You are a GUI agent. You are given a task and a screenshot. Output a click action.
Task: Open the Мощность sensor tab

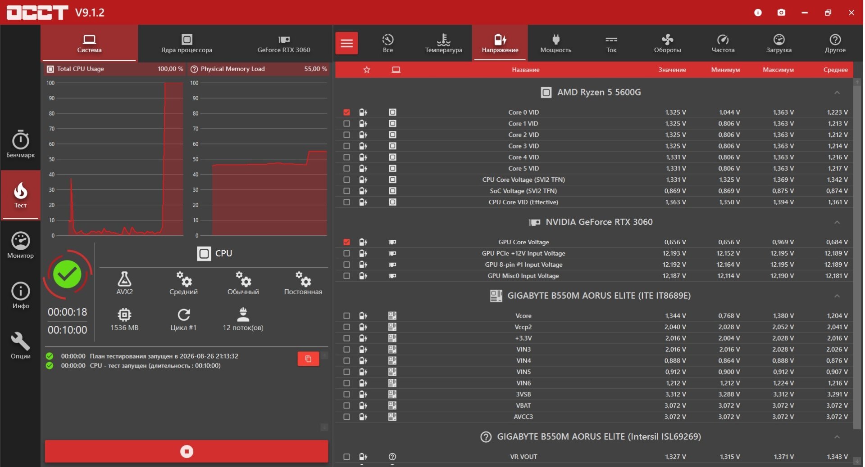(x=556, y=43)
